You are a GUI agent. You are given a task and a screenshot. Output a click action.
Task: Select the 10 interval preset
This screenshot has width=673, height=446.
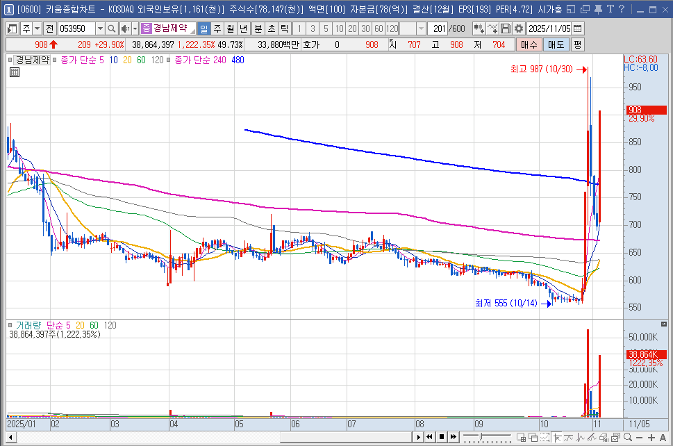(339, 28)
